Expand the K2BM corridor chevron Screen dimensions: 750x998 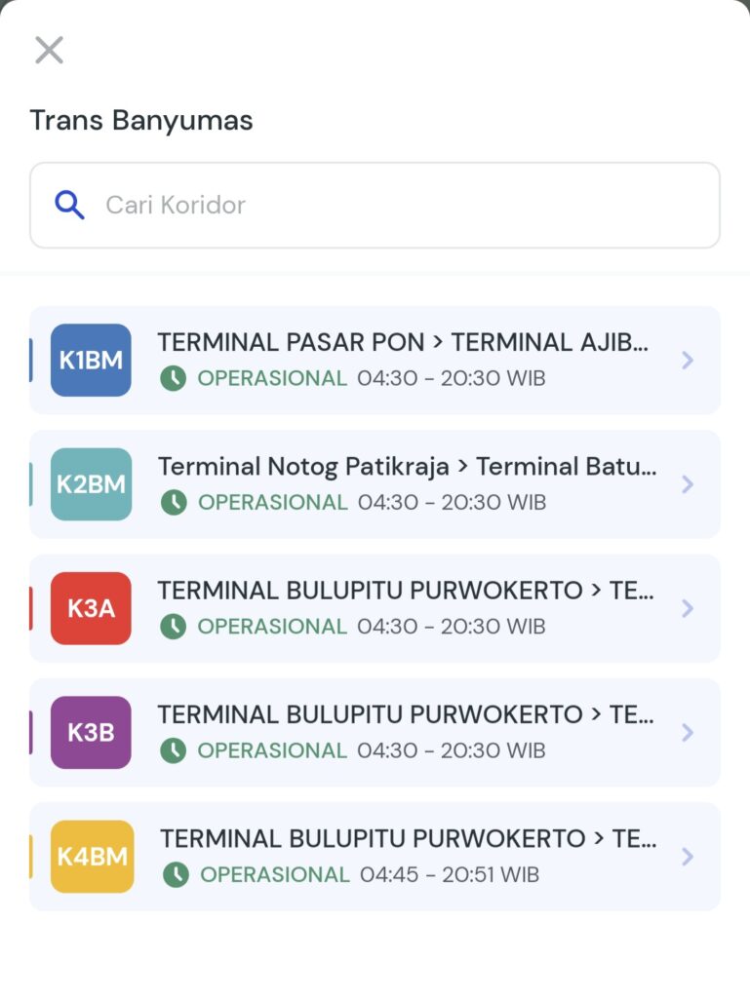click(x=688, y=484)
